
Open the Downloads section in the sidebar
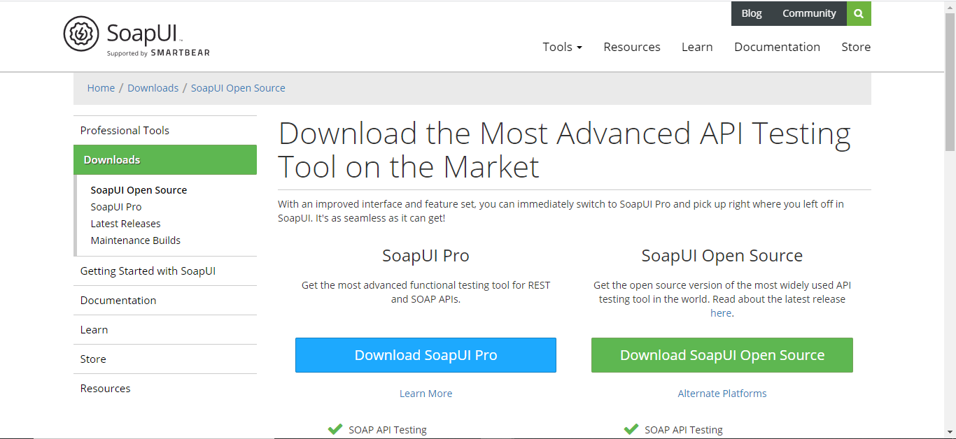tap(112, 159)
